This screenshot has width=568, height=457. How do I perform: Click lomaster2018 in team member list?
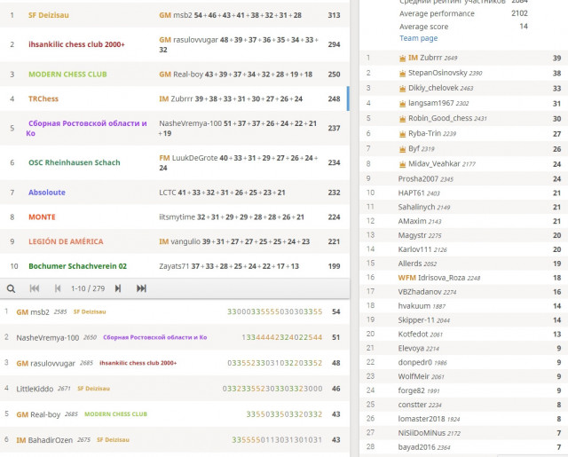(421, 419)
